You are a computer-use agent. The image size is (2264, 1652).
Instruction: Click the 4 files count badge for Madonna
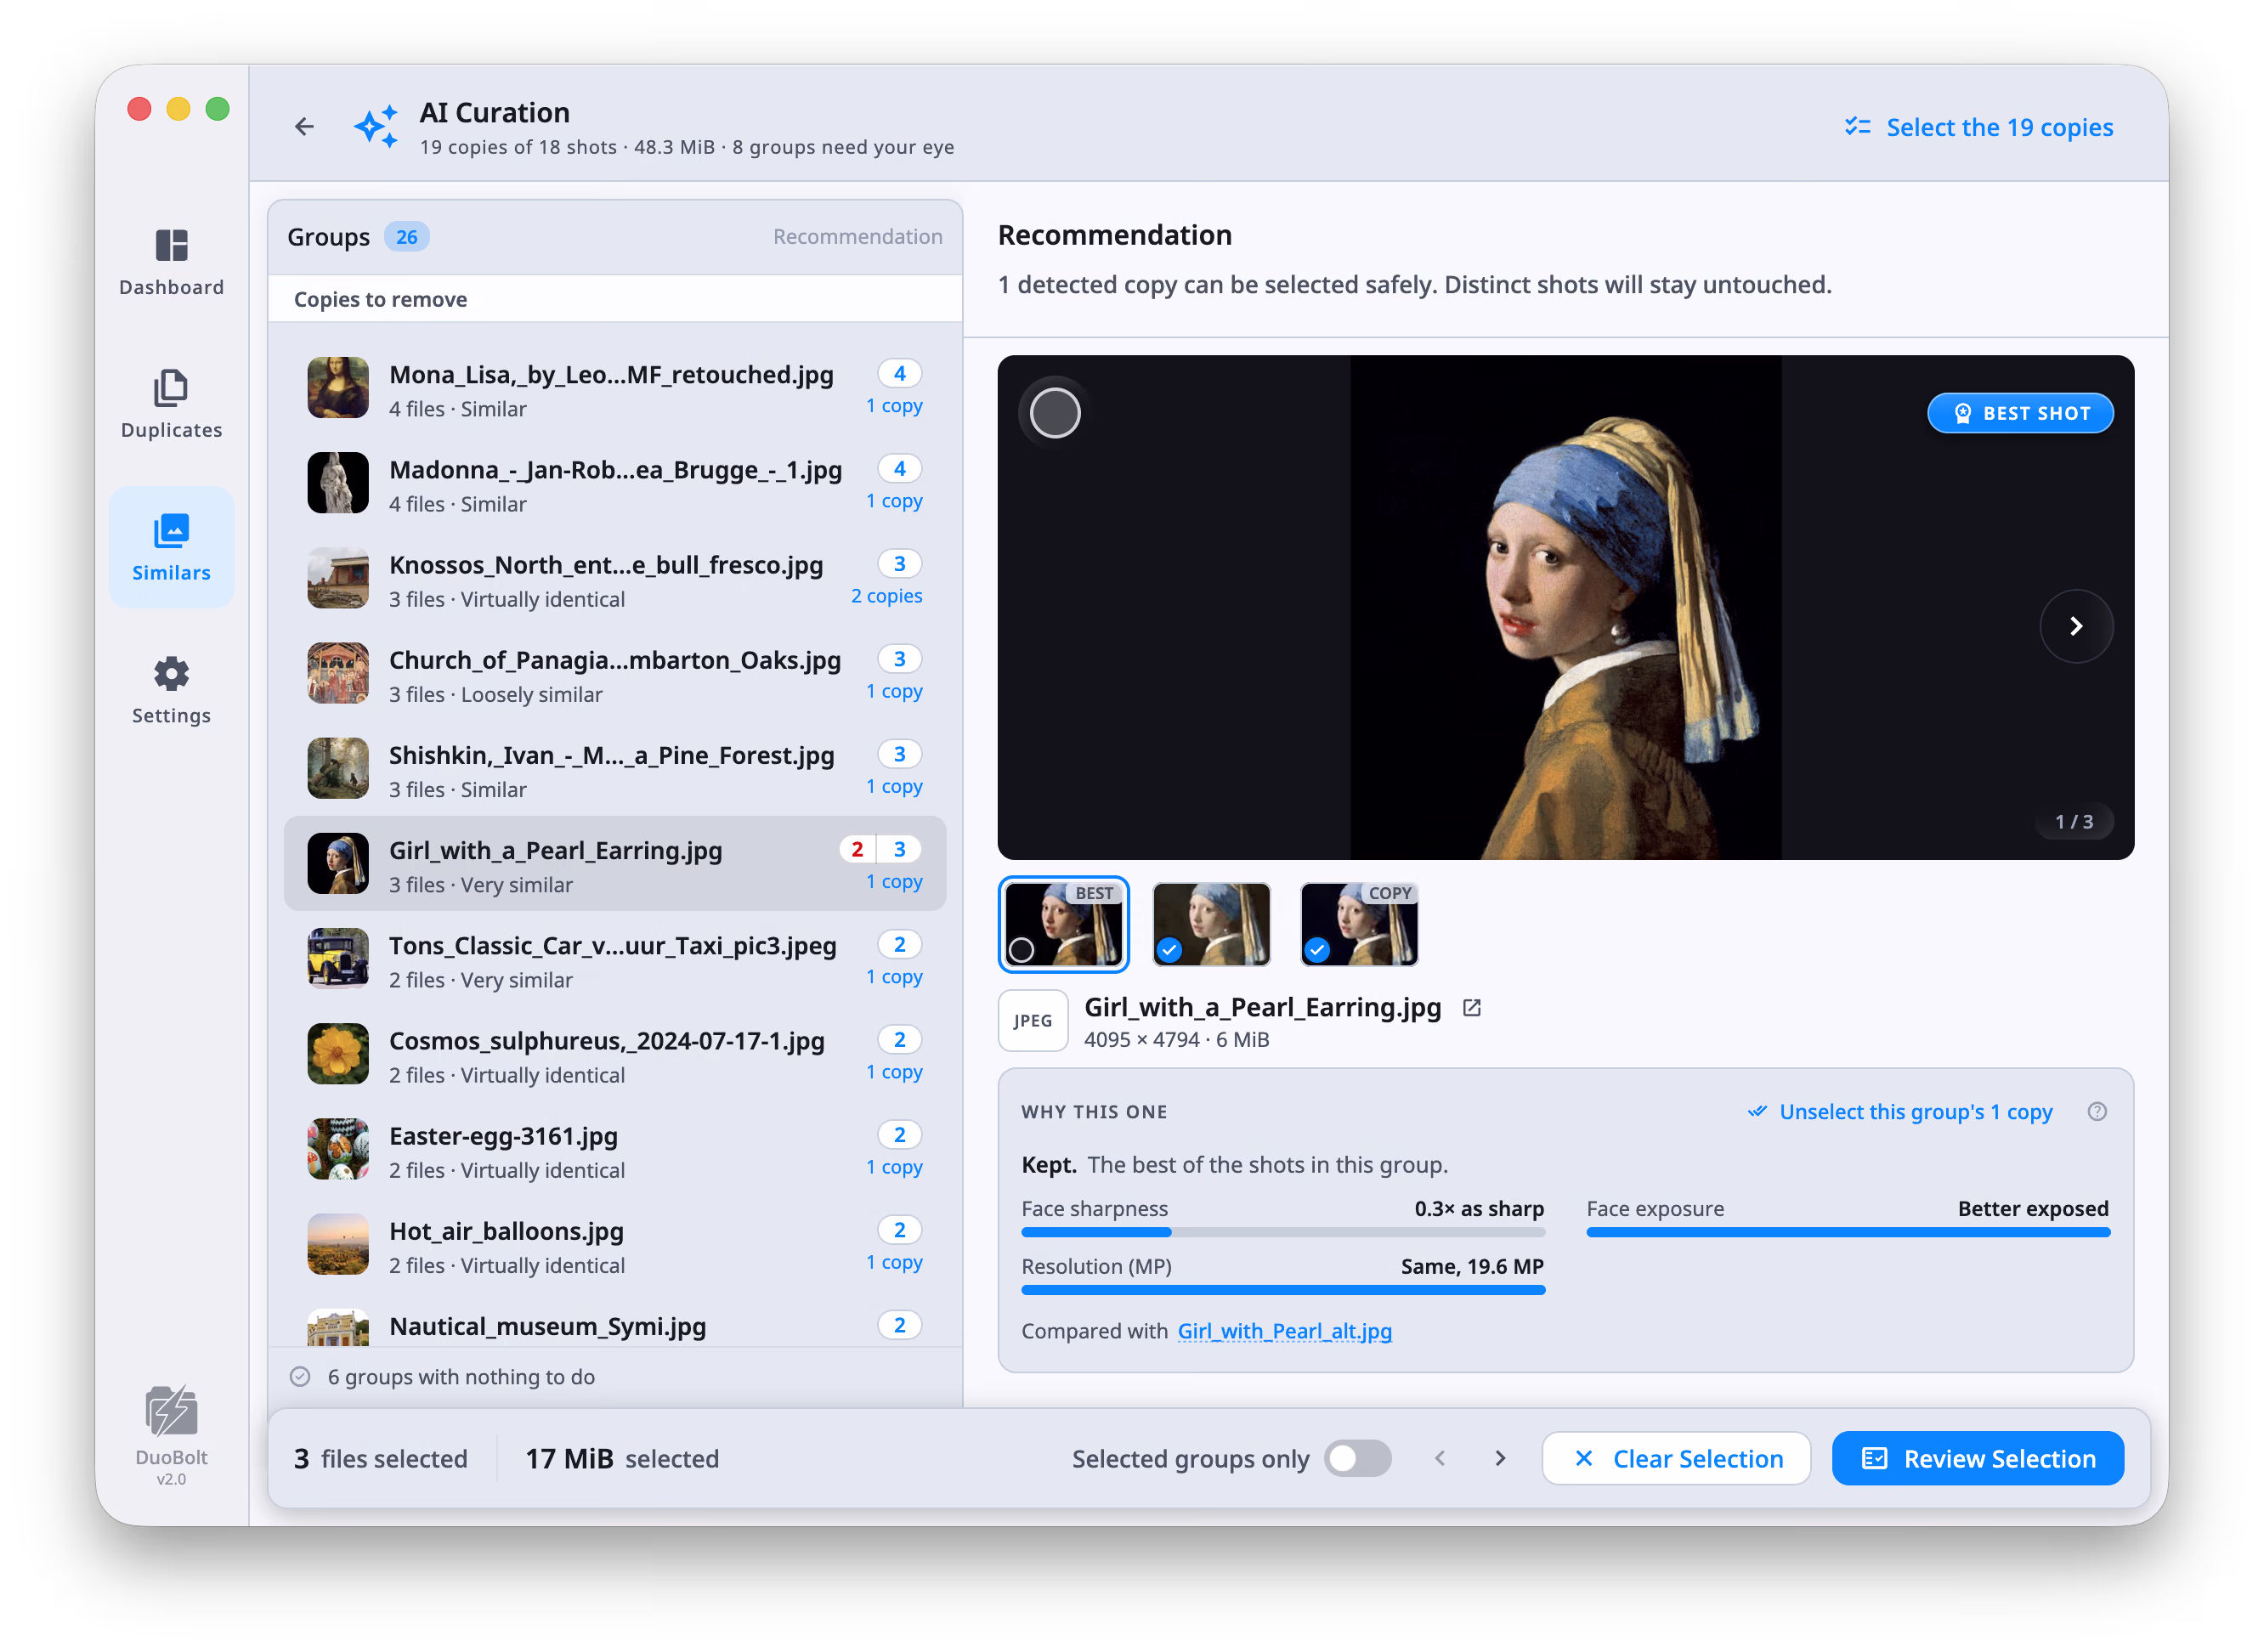tap(899, 469)
